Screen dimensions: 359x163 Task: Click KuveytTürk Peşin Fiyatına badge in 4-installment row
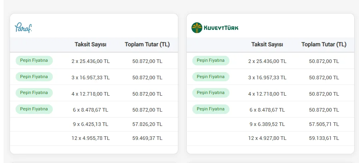pos(211,93)
